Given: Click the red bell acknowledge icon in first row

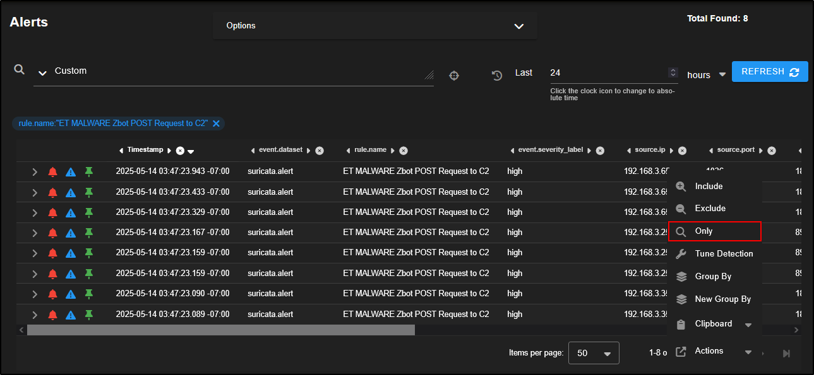Looking at the screenshot, I should [52, 171].
